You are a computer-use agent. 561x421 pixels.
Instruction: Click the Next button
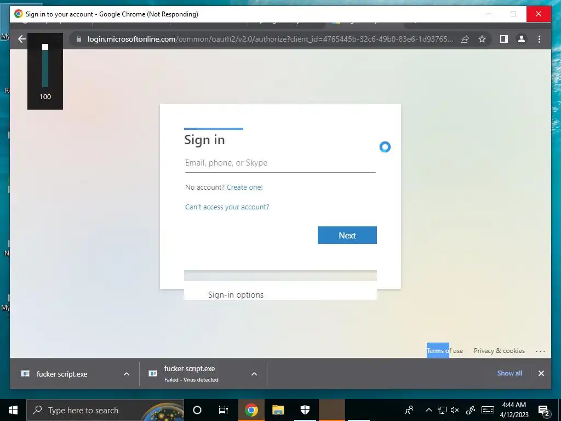(x=347, y=235)
